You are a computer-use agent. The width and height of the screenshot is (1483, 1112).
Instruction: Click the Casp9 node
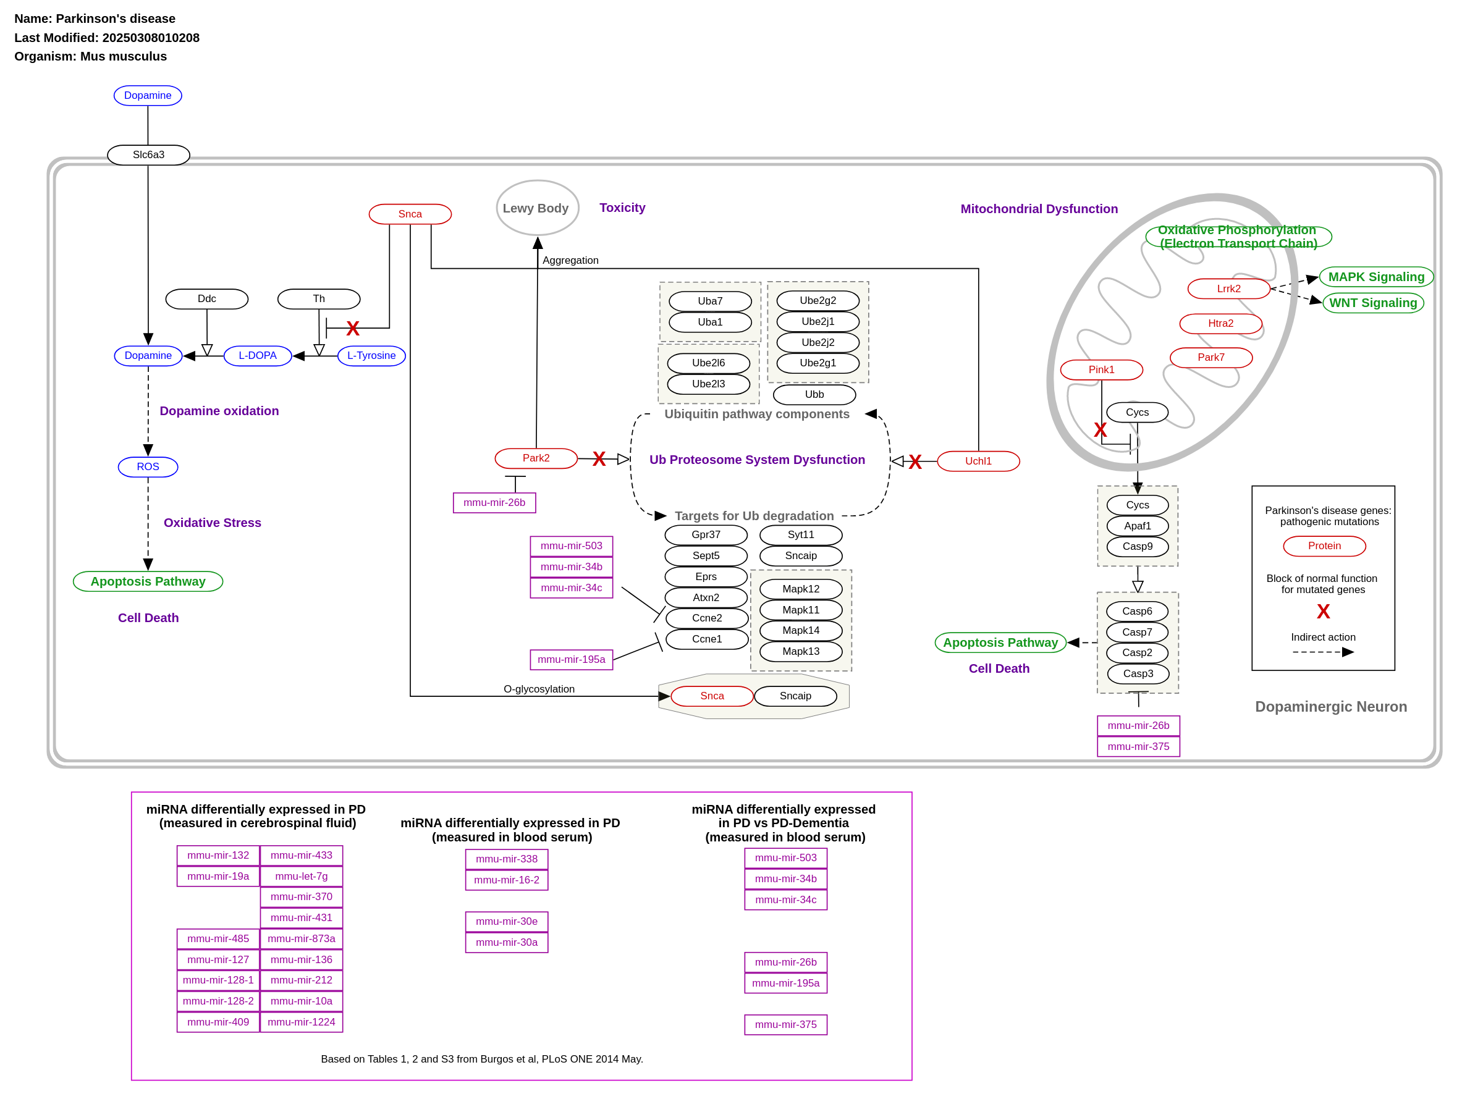click(1138, 546)
